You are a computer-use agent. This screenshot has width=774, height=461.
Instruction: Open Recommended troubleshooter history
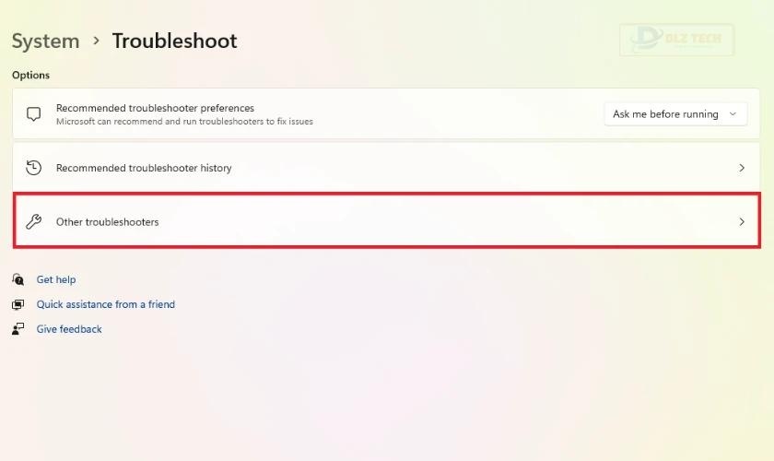[386, 168]
